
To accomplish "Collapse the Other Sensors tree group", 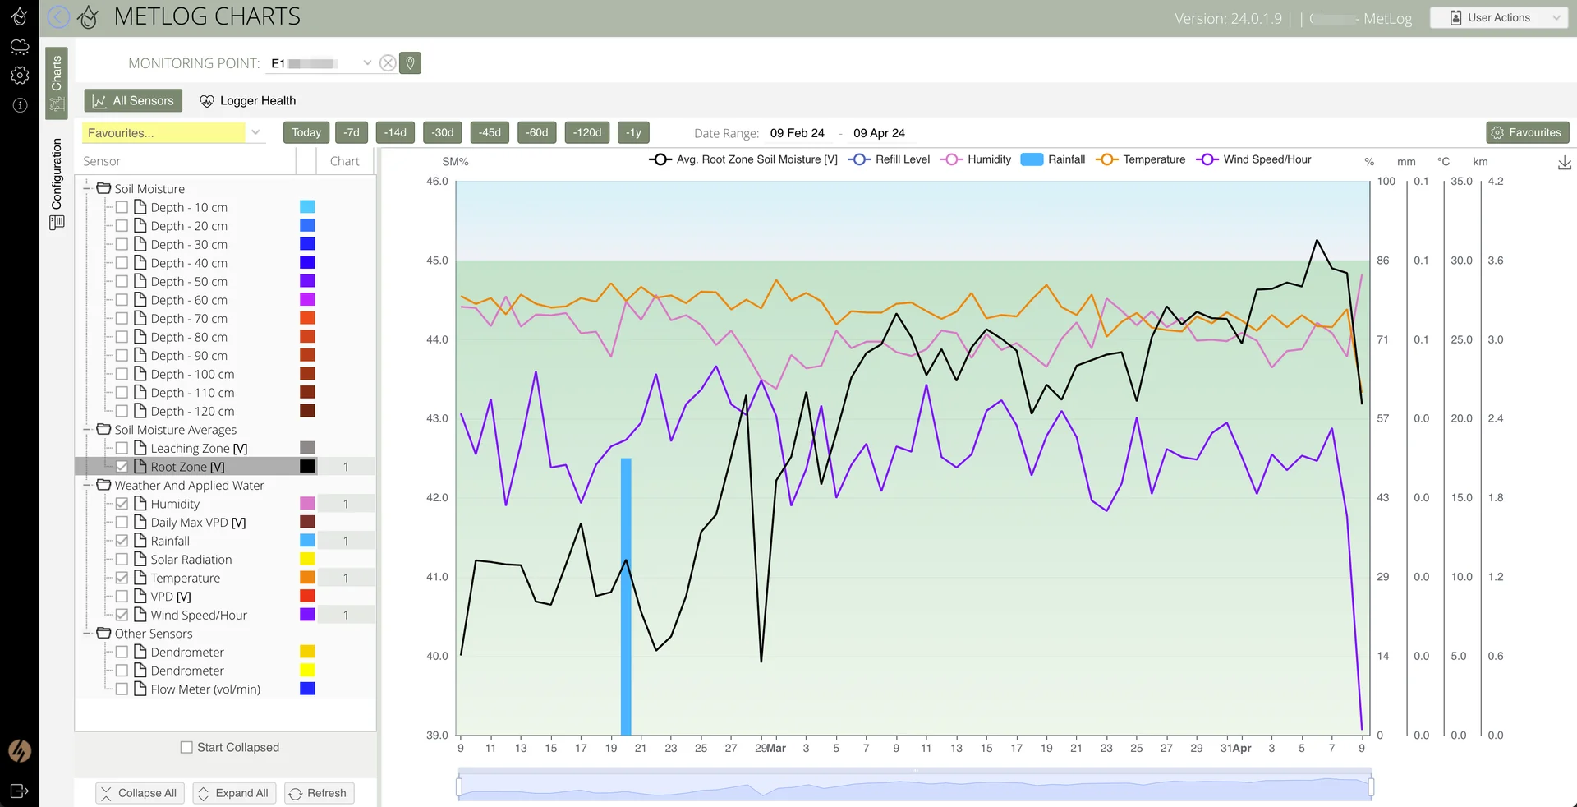I will pos(86,634).
